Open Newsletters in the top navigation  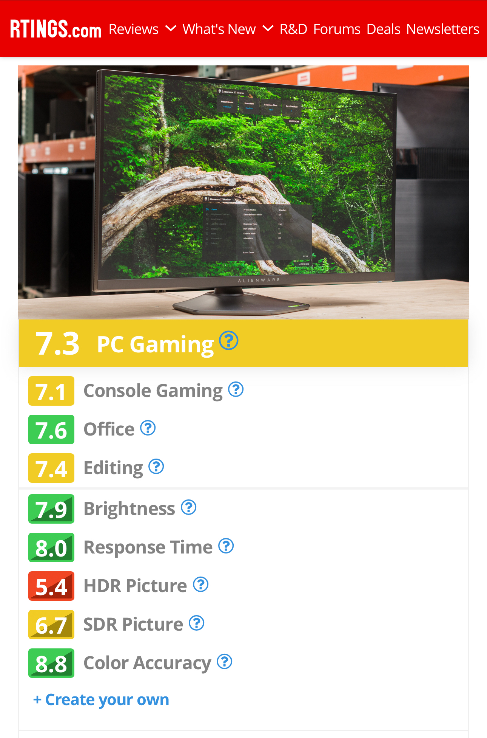443,29
